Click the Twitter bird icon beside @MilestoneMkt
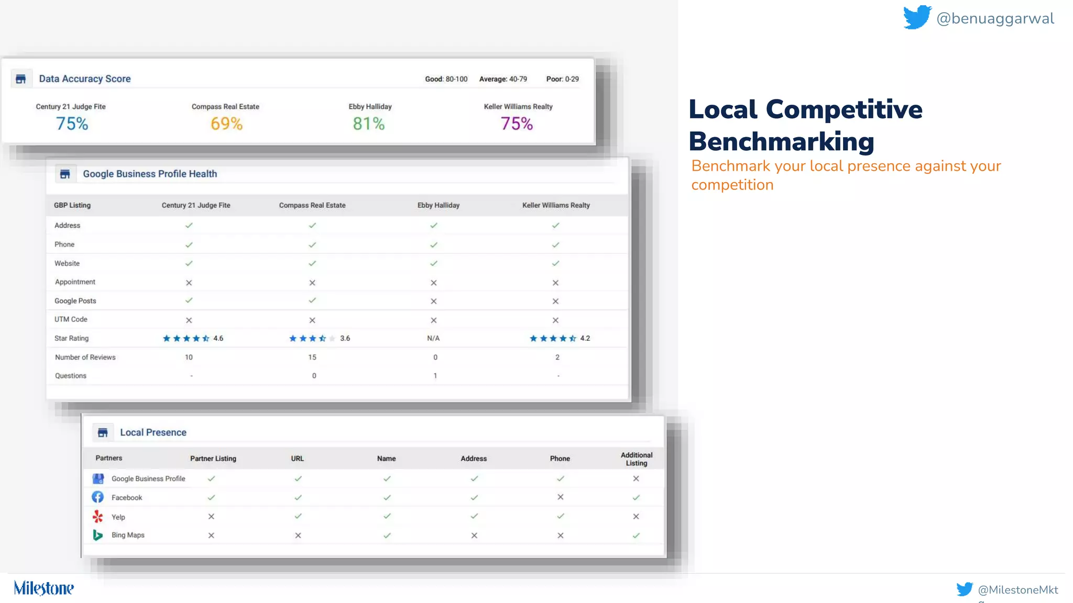This screenshot has height=603, width=1073. click(x=965, y=589)
